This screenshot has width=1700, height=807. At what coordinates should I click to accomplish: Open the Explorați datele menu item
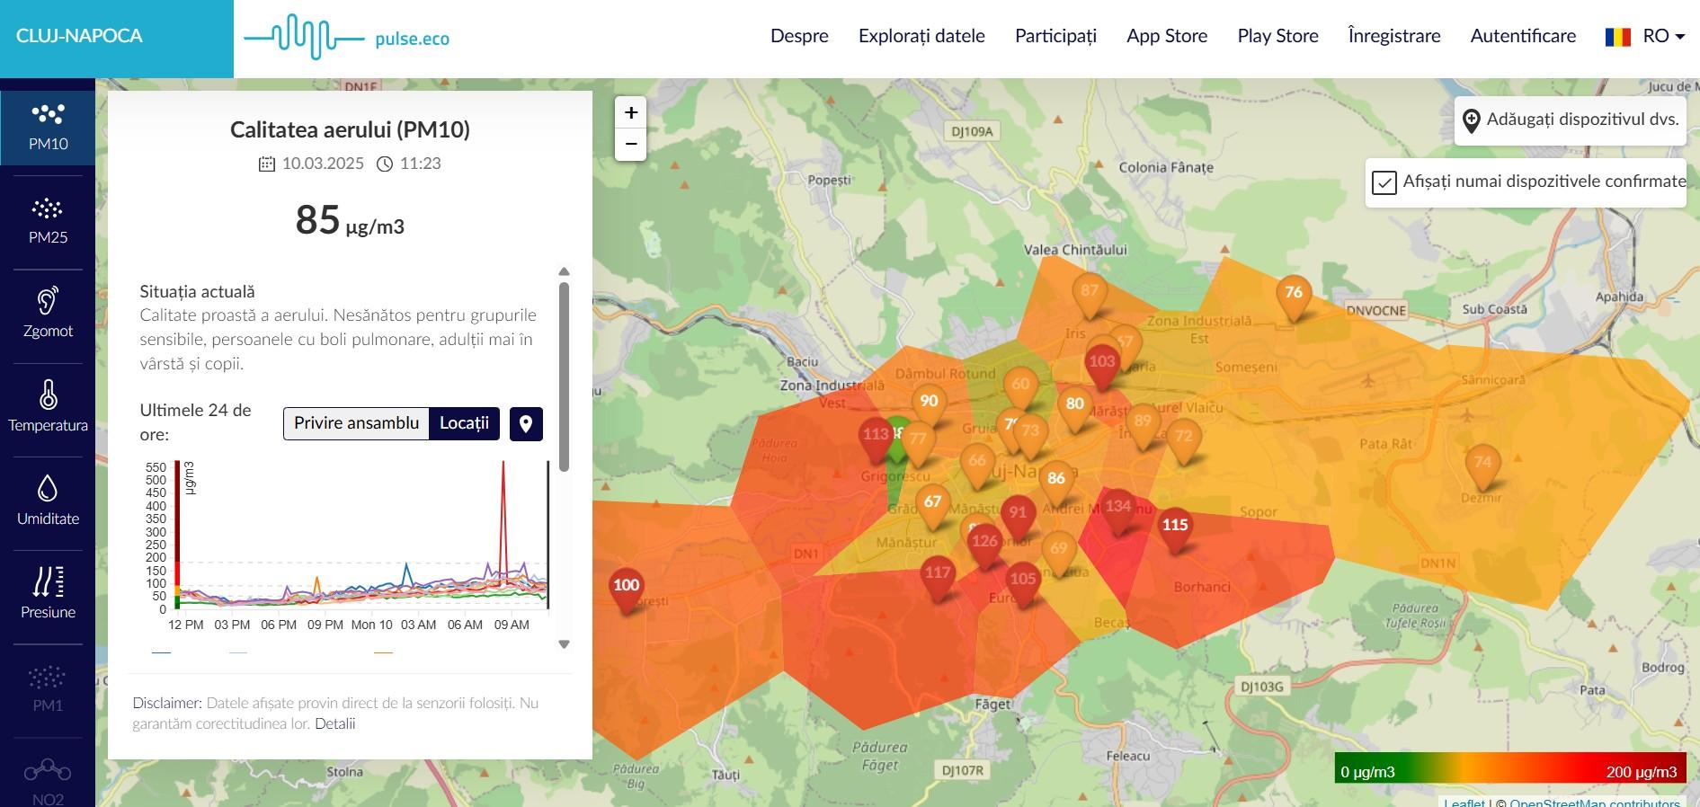click(921, 36)
